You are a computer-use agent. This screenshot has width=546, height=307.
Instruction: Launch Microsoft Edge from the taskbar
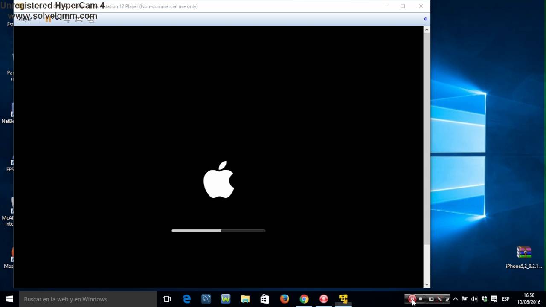pyautogui.click(x=187, y=299)
